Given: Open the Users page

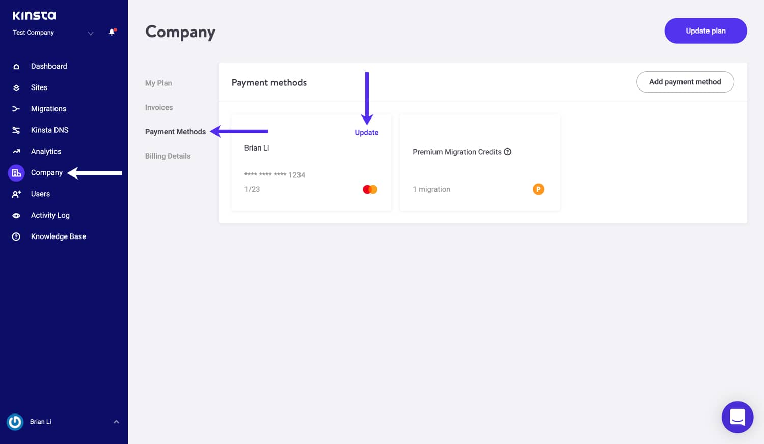Looking at the screenshot, I should coord(40,194).
